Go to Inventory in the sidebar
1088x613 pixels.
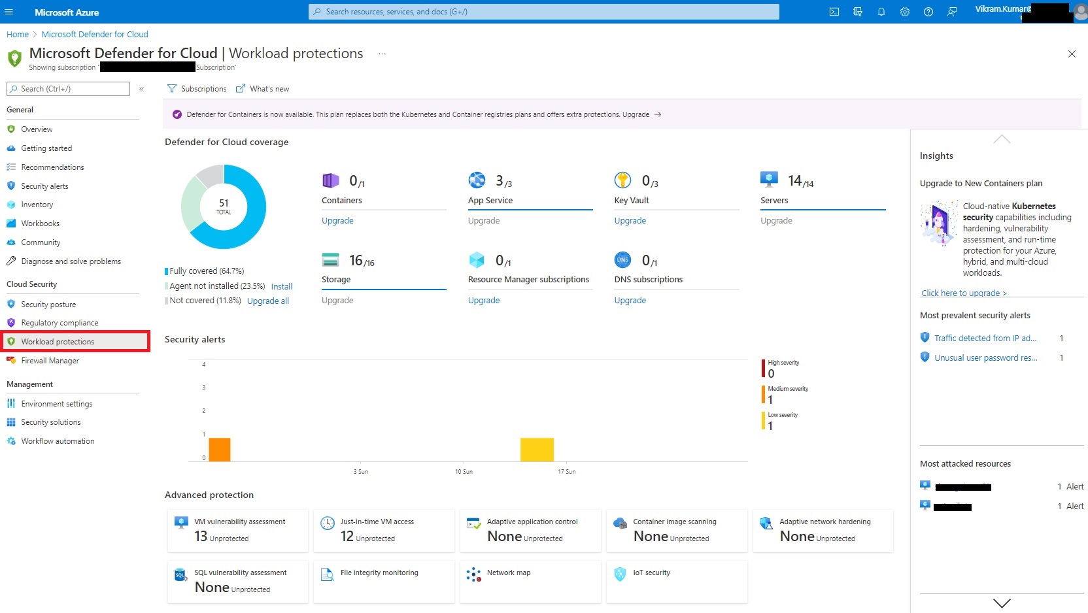[x=37, y=205]
